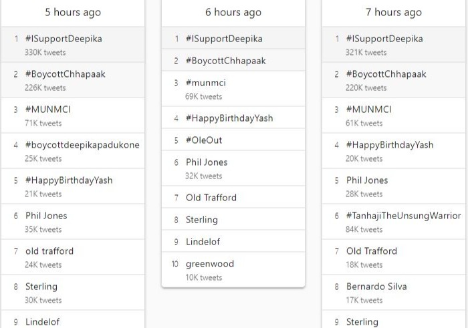
Task: Click lowercase 'old trafford' trend
Action: [x=49, y=251]
